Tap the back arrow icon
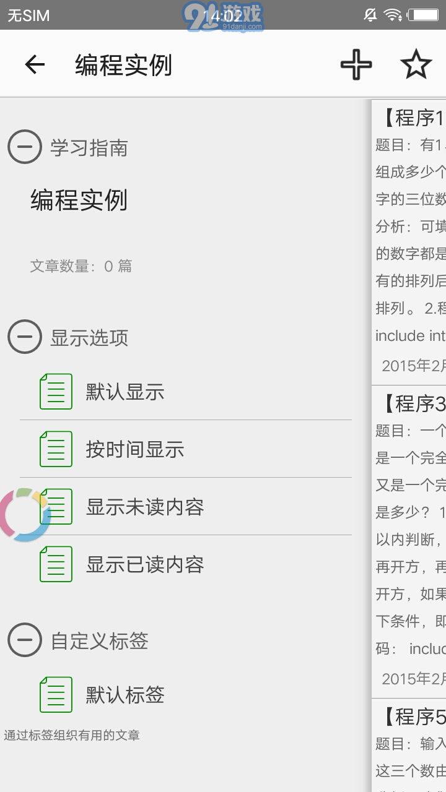The height and width of the screenshot is (792, 446). [x=35, y=64]
